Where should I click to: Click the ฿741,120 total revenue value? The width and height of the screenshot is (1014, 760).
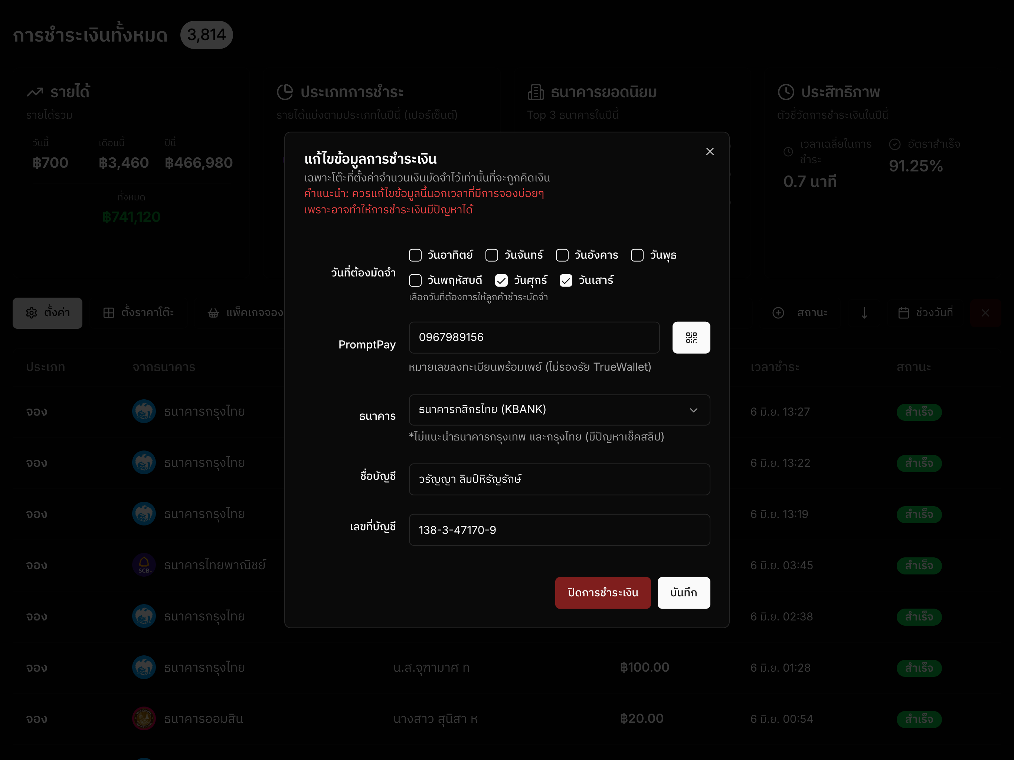click(131, 217)
